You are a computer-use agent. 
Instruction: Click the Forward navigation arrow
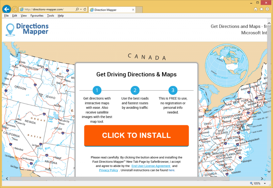pyautogui.click(x=15, y=9)
